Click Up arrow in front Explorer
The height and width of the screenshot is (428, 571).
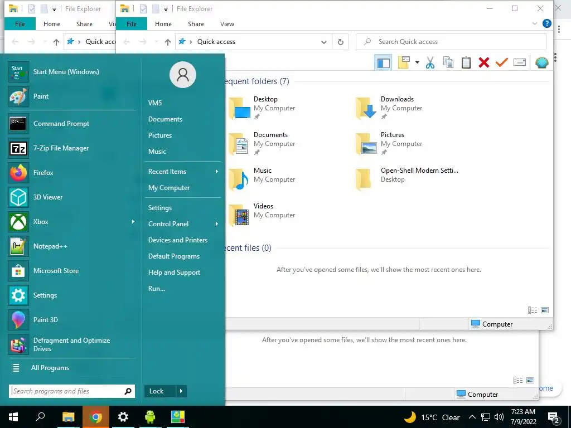(x=168, y=42)
